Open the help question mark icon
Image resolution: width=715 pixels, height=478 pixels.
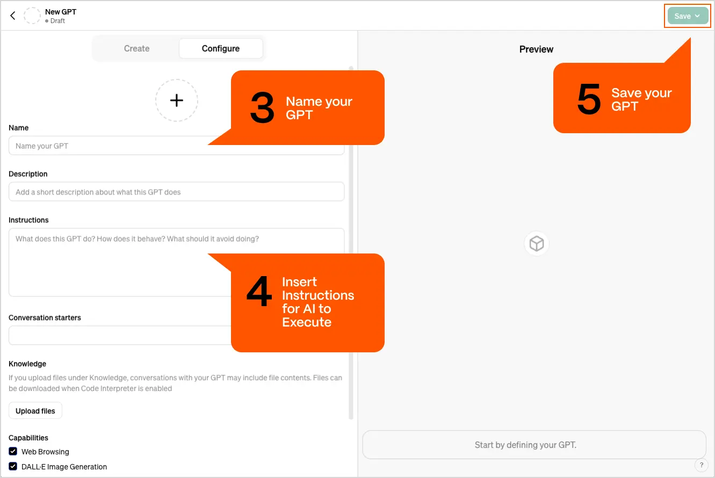pyautogui.click(x=701, y=465)
